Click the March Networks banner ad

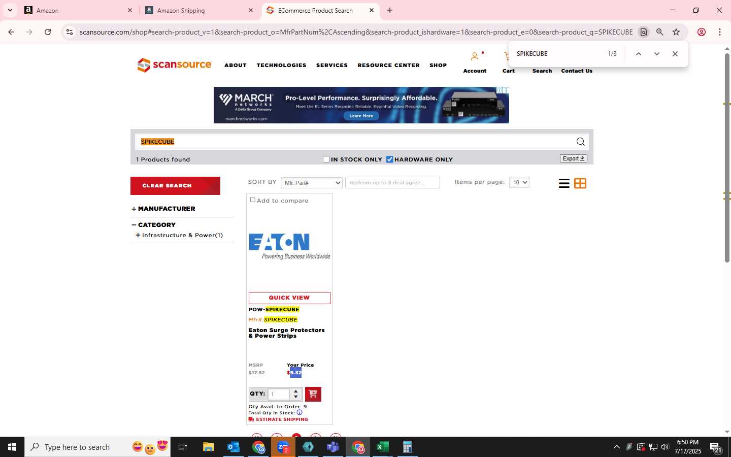pyautogui.click(x=361, y=105)
